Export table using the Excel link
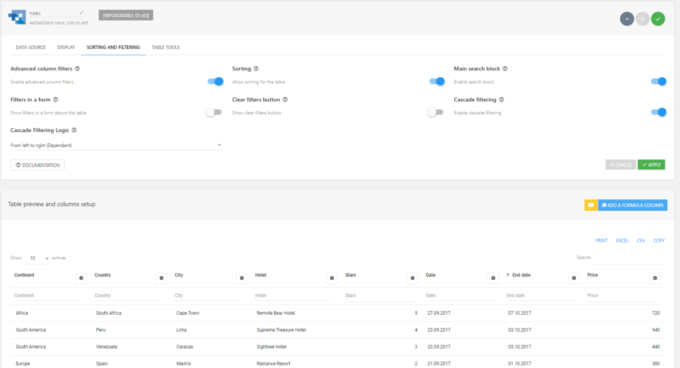 point(622,240)
